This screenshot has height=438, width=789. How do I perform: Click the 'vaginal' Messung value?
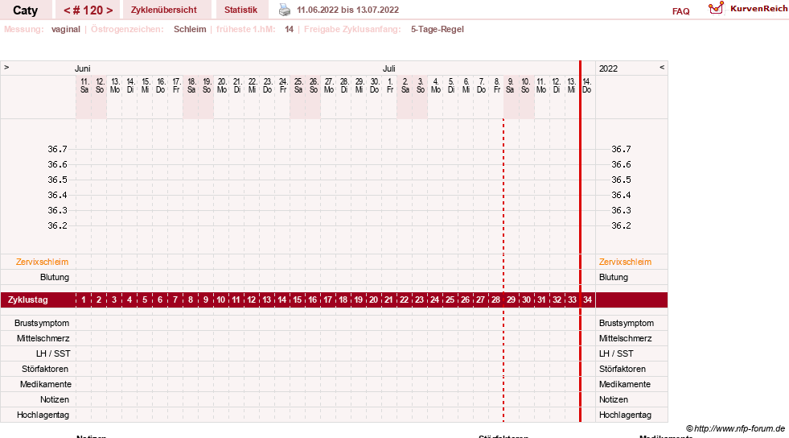(x=65, y=29)
